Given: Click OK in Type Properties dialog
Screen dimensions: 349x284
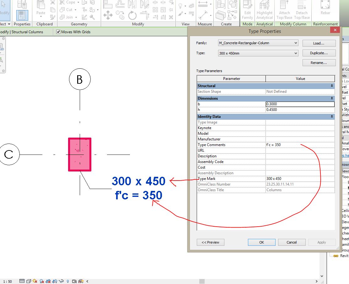Looking at the screenshot, I should pyautogui.click(x=261, y=242).
